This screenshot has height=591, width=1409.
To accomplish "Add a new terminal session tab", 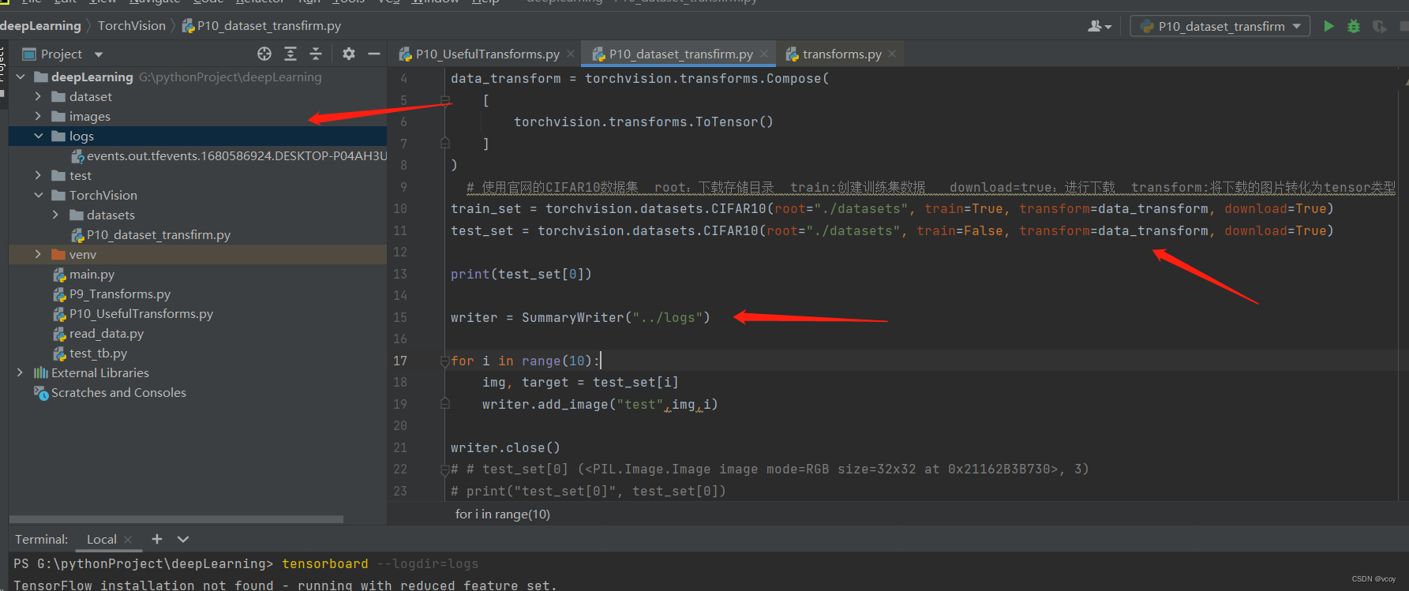I will (x=157, y=539).
